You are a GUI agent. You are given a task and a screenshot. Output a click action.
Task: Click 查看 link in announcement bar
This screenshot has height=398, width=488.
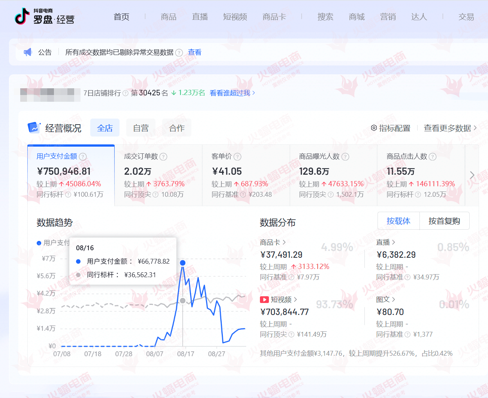click(x=194, y=52)
